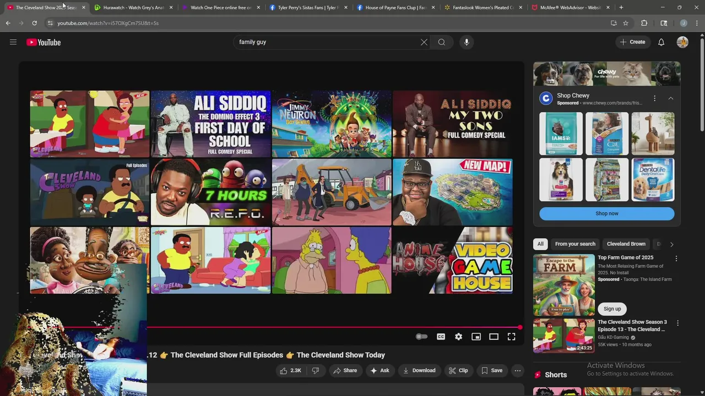This screenshot has width=705, height=396.
Task: Toggle subtitles closed captions
Action: click(x=441, y=337)
